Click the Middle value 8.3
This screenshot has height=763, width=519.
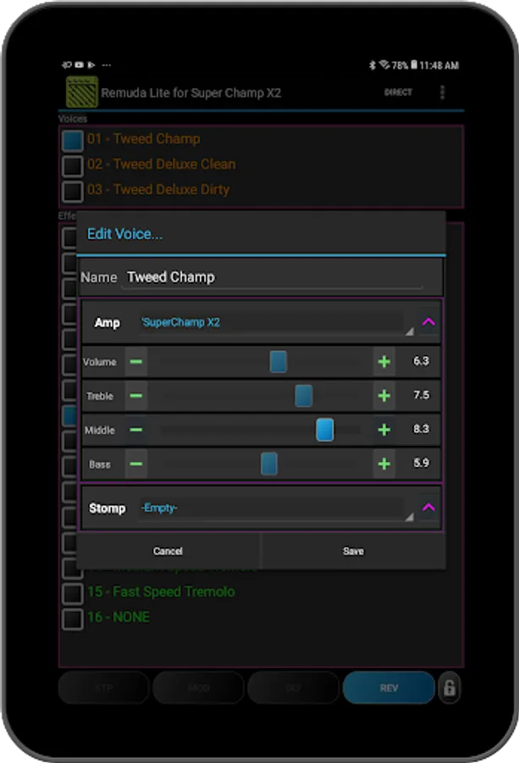tap(421, 429)
